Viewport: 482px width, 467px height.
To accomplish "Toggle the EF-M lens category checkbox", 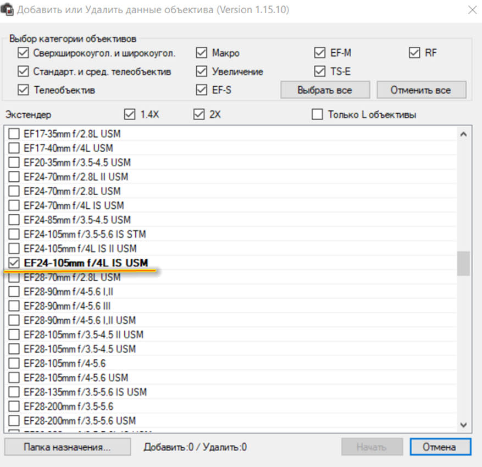I will pyautogui.click(x=320, y=53).
